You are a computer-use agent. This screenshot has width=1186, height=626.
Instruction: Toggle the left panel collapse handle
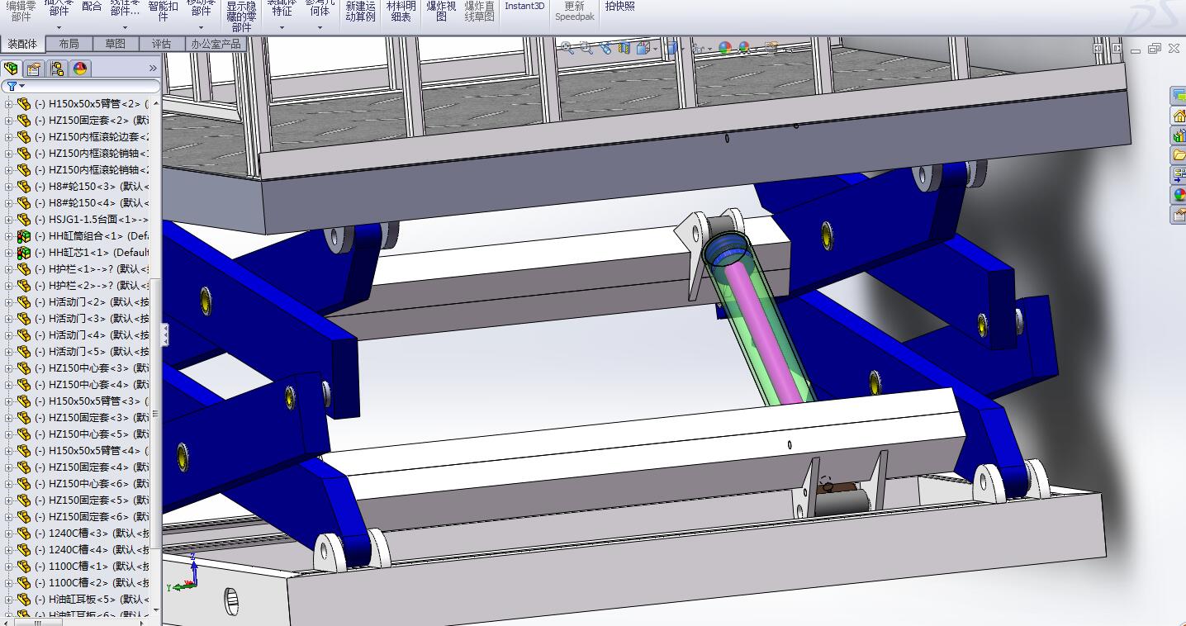(x=164, y=334)
